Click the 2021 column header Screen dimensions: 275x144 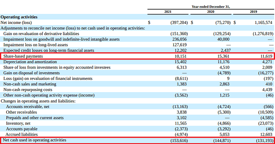click(x=168, y=12)
